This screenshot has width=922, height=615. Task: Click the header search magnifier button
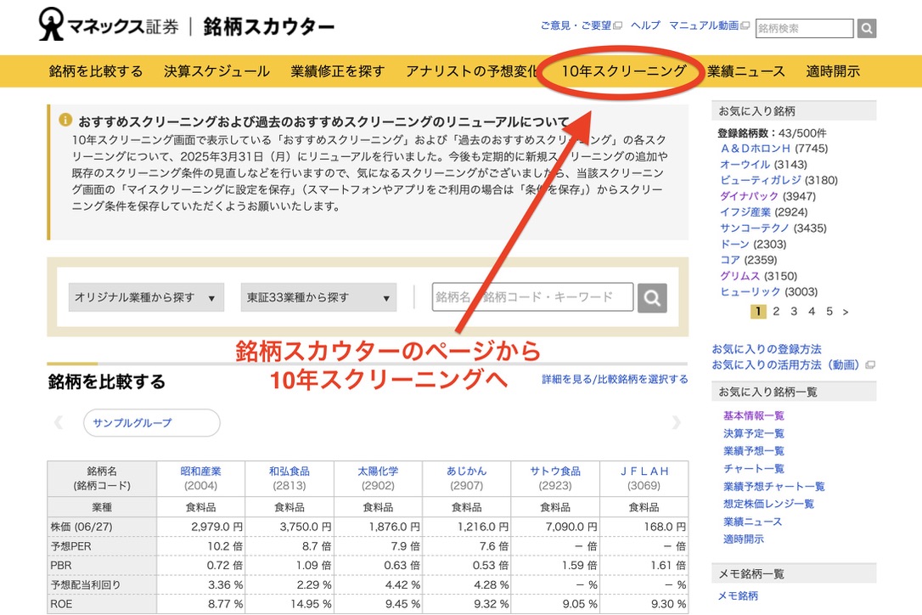pos(866,28)
